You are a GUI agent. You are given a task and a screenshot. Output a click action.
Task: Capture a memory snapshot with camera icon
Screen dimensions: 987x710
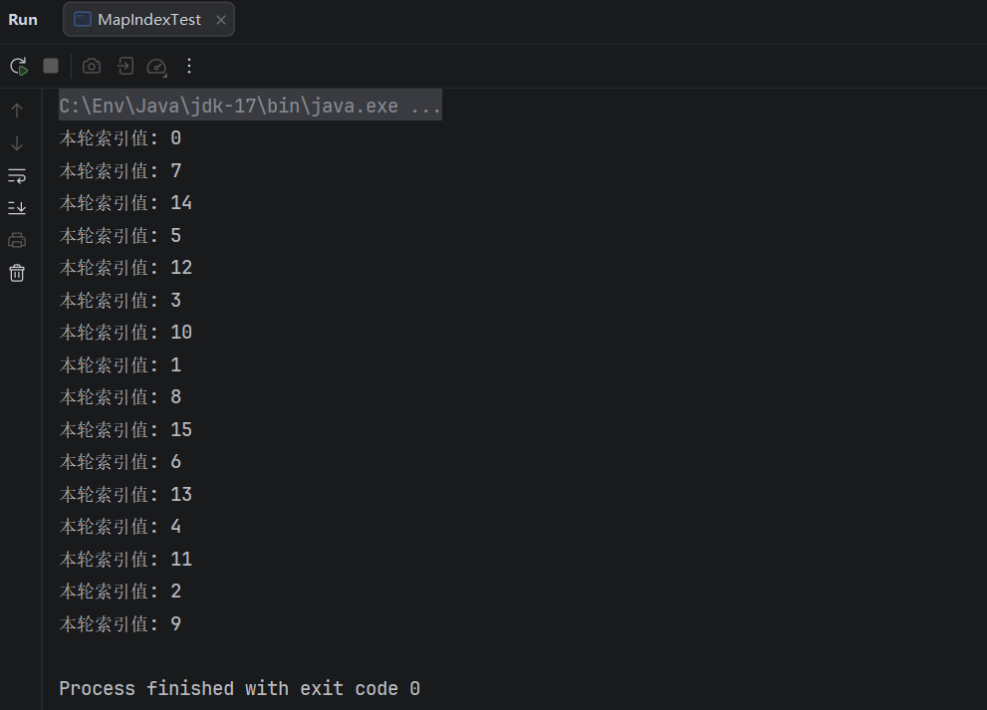click(91, 66)
